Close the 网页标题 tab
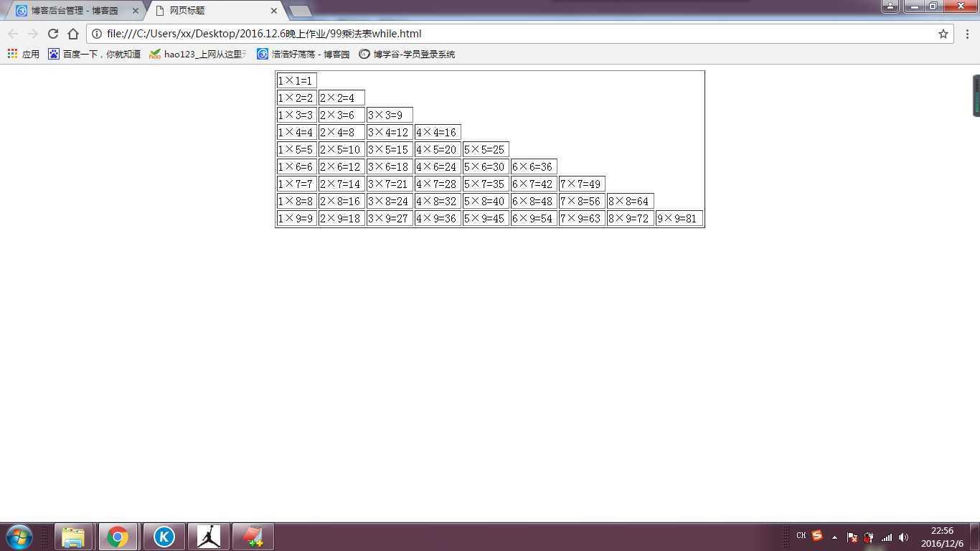 tap(274, 11)
